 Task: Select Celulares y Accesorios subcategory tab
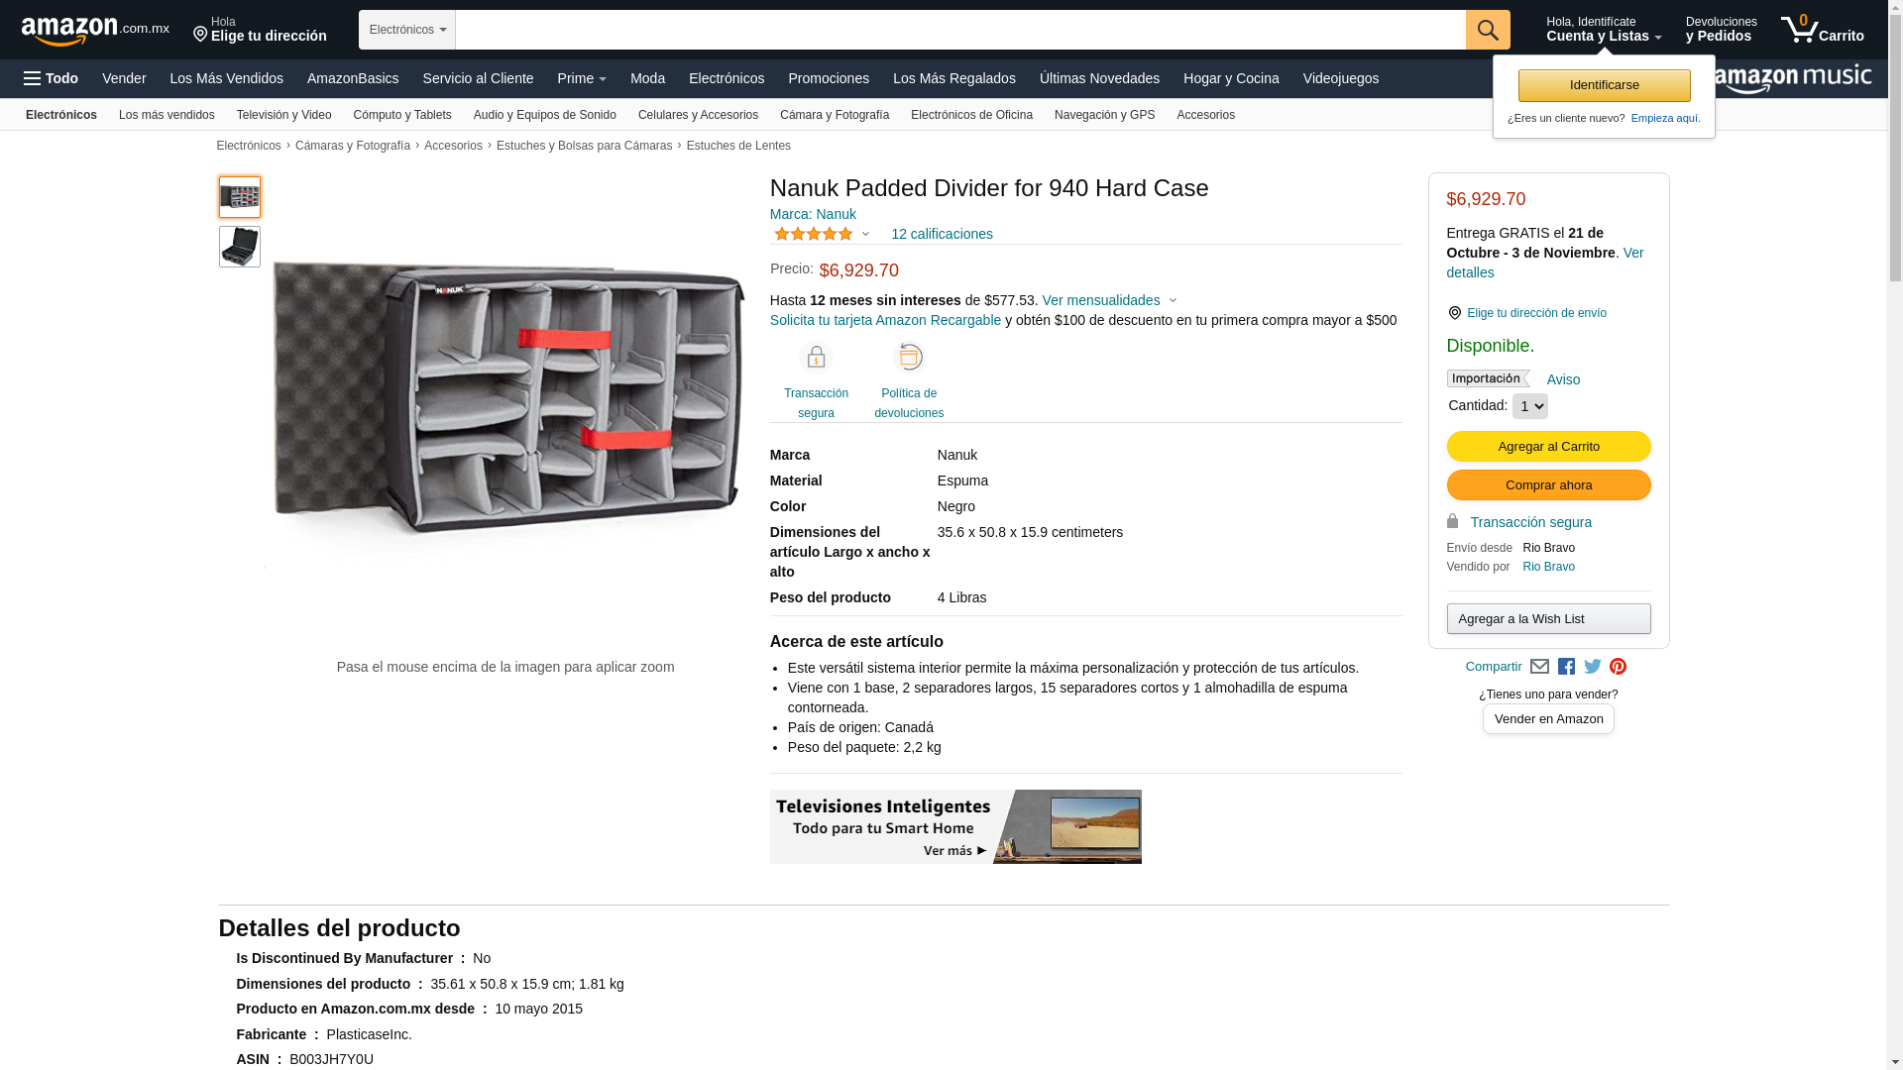[x=698, y=115]
